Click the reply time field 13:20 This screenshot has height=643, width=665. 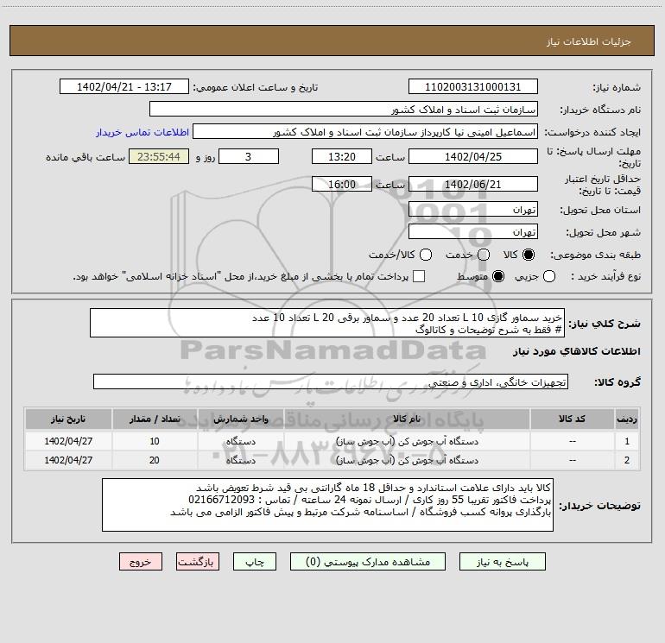342,156
